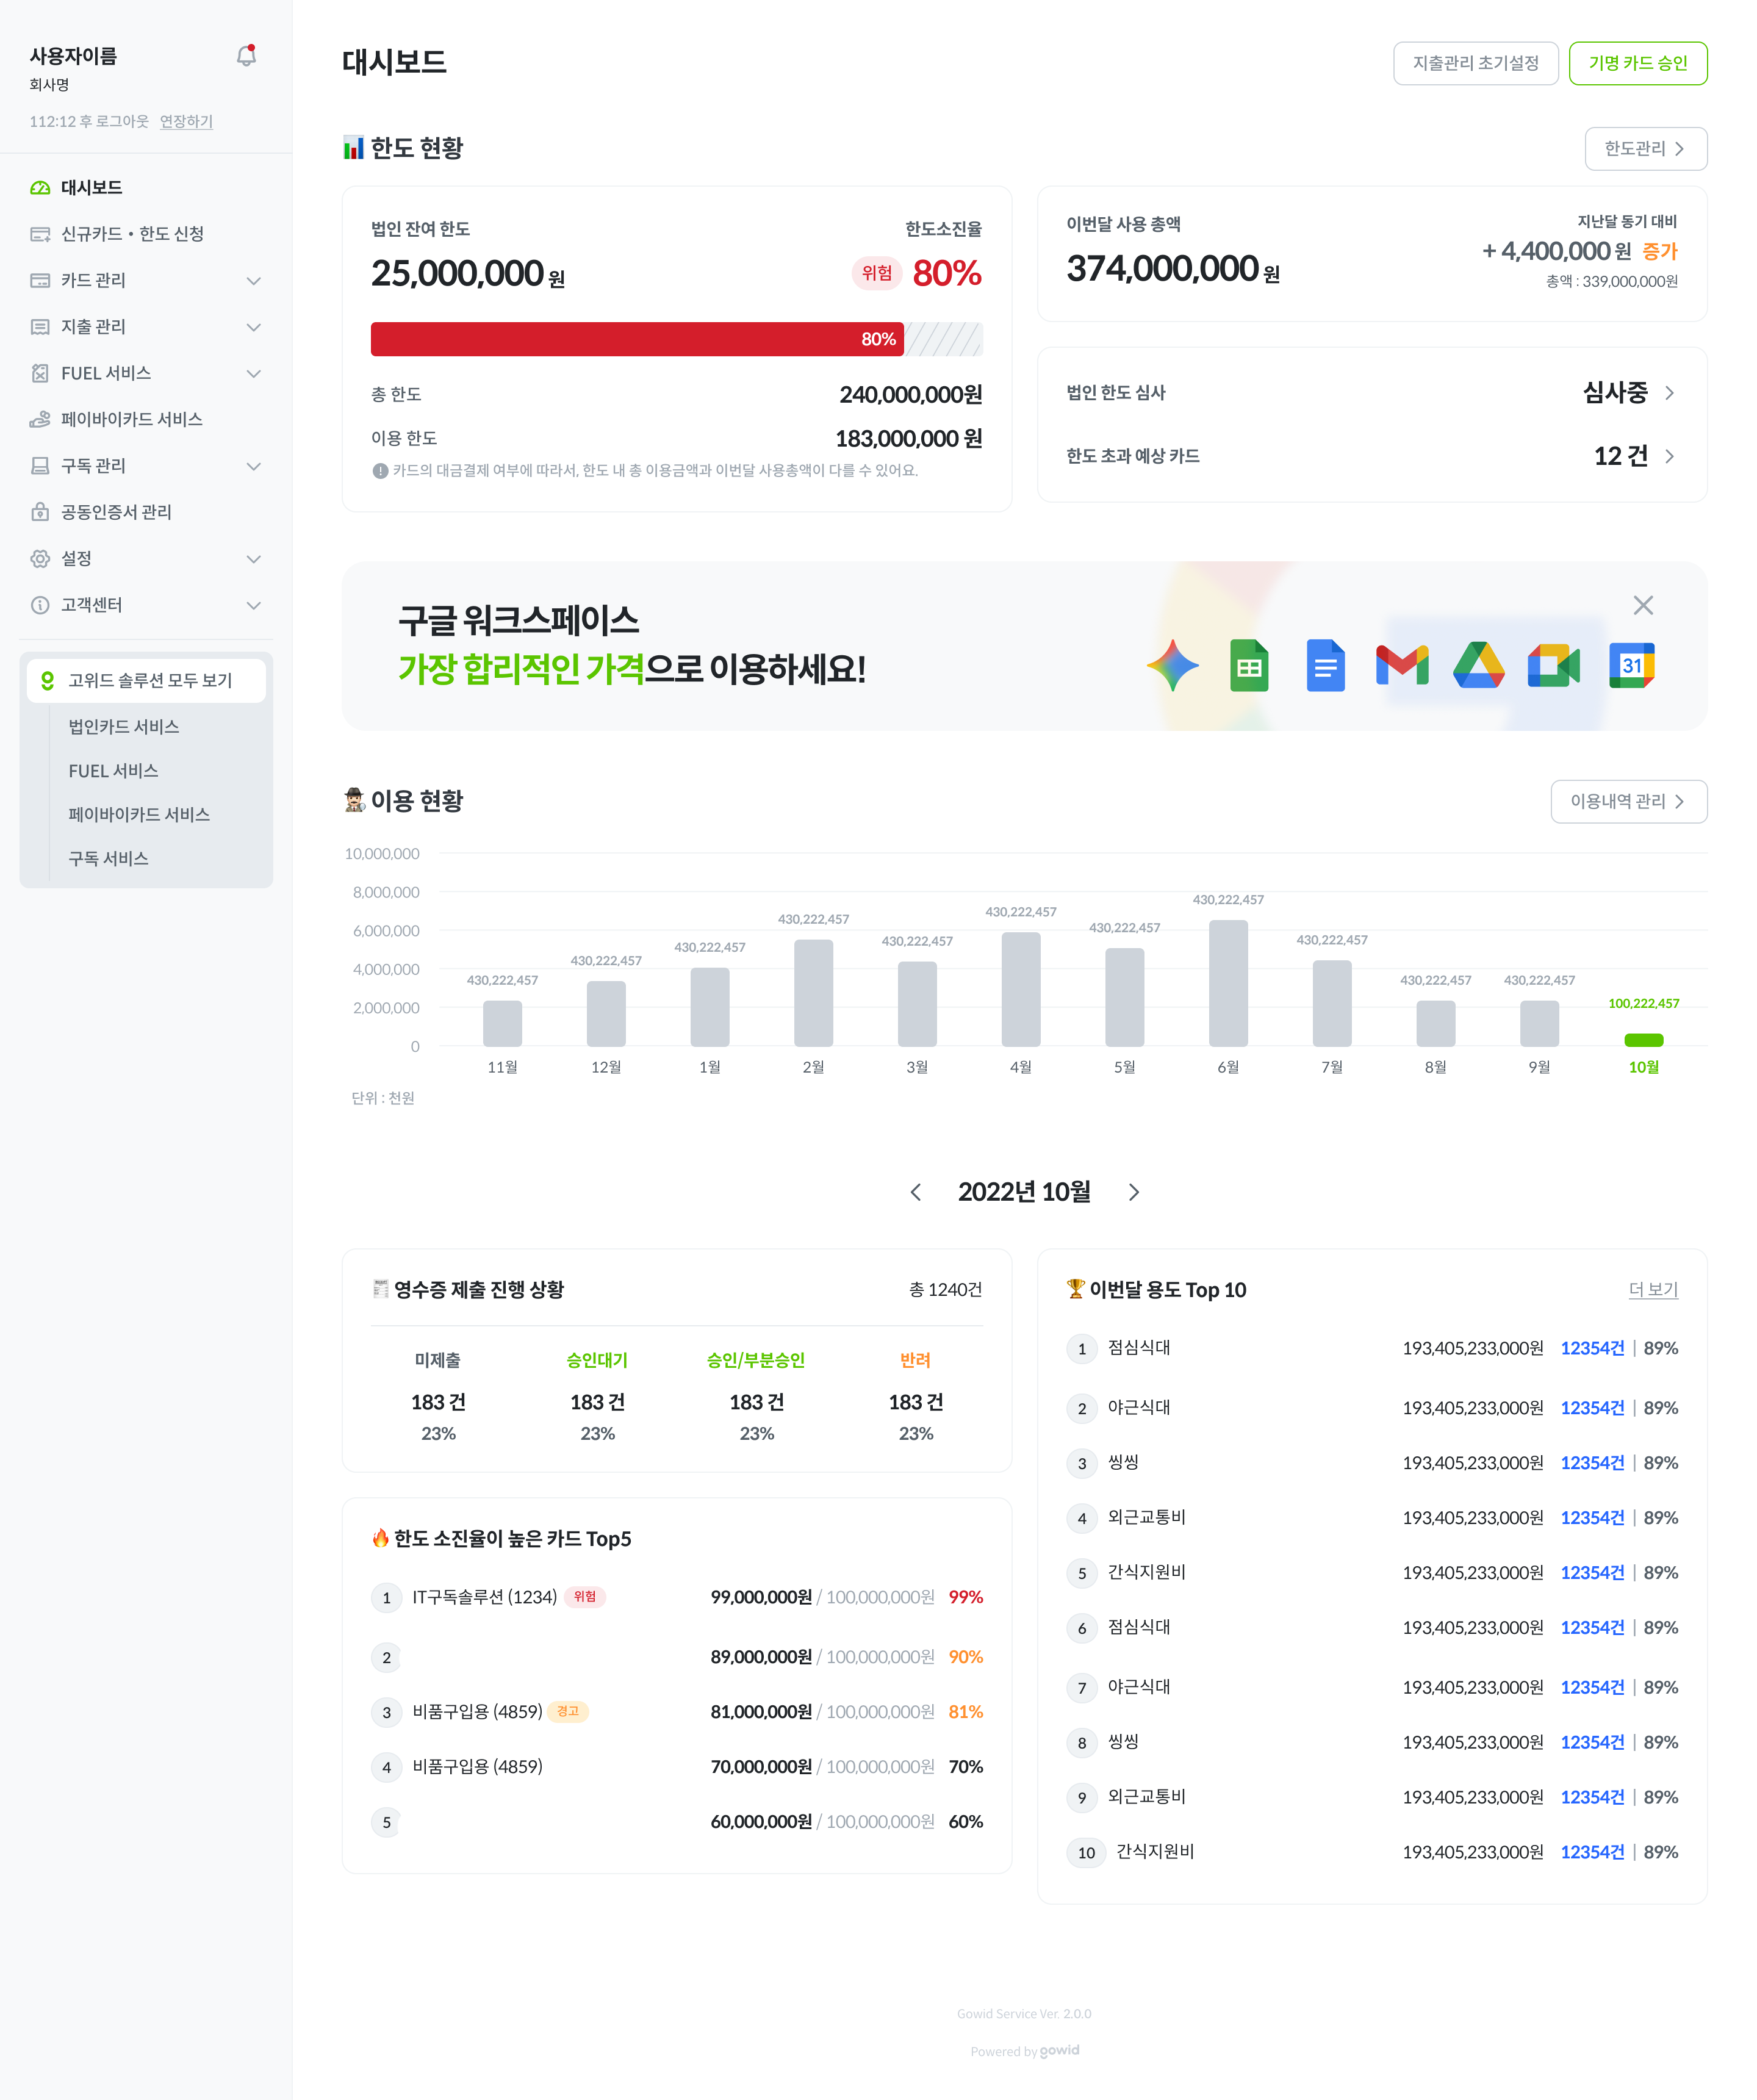Viewport: 1757px width, 2100px height.
Task: Click the Gemini sparkle icon
Action: coord(1172,665)
